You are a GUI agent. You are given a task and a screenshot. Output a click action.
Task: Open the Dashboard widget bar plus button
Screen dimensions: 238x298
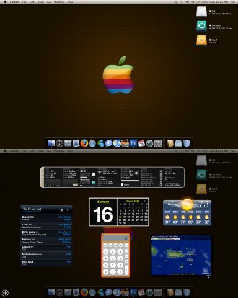[5, 293]
